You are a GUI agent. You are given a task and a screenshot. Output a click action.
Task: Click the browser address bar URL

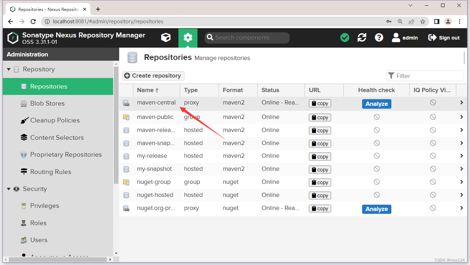point(108,22)
